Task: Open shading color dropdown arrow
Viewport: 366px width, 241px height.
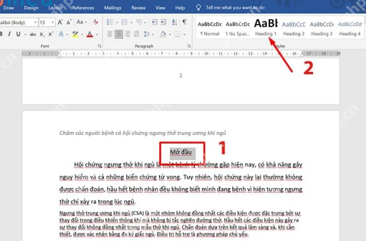Action: (x=170, y=35)
